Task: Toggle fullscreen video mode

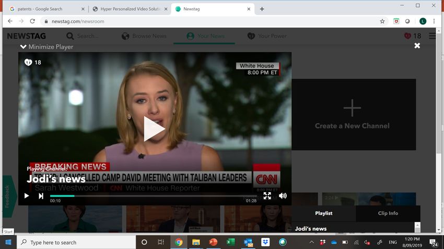Action: point(267,196)
